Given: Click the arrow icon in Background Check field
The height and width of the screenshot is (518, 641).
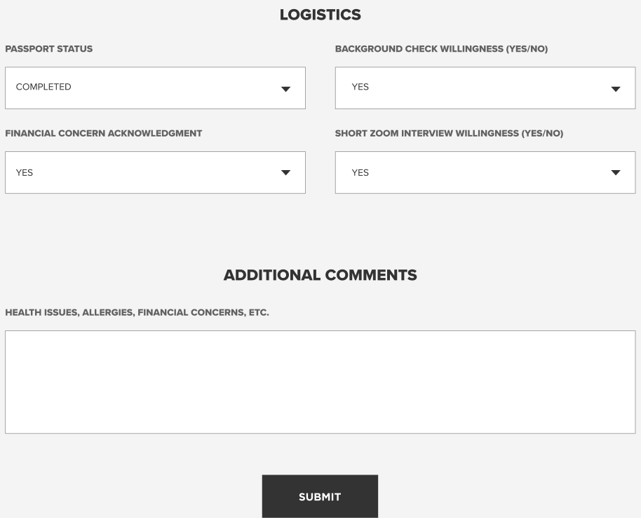Looking at the screenshot, I should pyautogui.click(x=616, y=89).
